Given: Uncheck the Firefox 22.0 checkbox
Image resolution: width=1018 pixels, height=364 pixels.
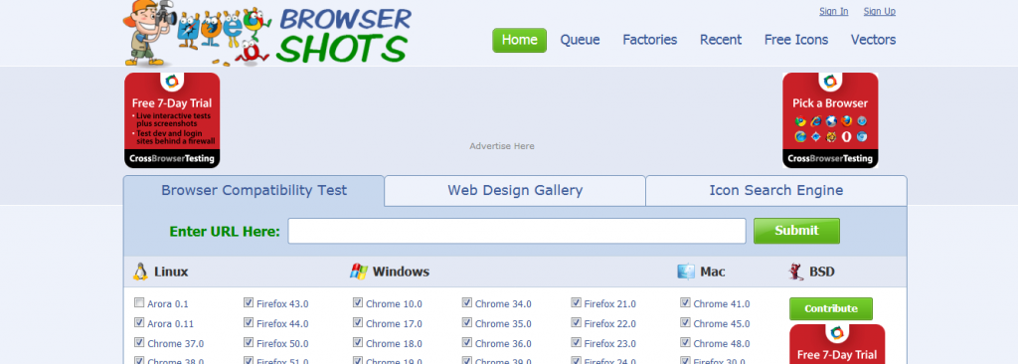Looking at the screenshot, I should pos(576,323).
